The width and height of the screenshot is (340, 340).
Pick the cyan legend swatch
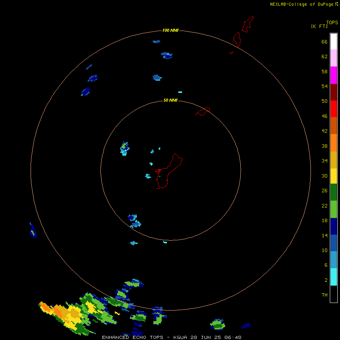pos(334,277)
